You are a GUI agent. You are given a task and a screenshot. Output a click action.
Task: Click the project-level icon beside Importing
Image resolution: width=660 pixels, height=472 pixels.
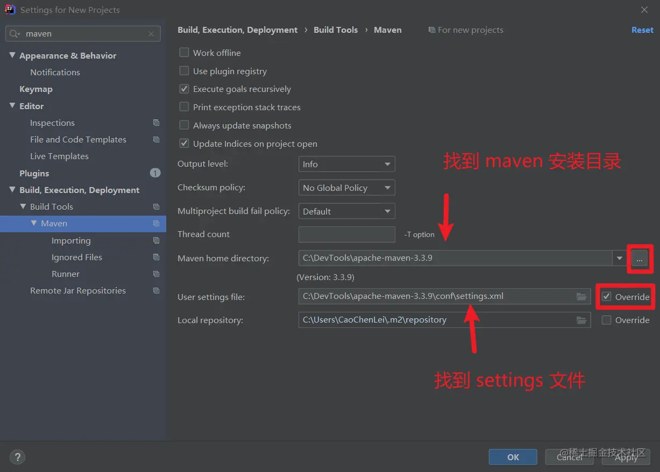[156, 240]
